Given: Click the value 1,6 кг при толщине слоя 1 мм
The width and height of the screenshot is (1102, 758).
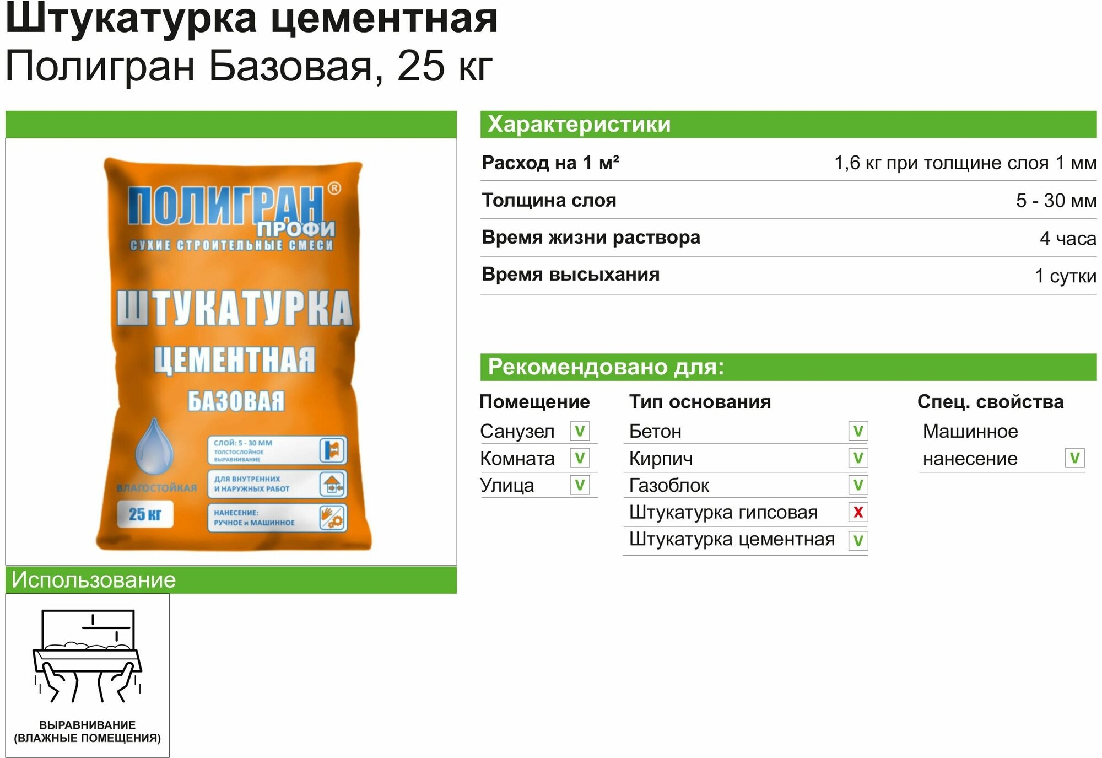Looking at the screenshot, I should tap(965, 163).
